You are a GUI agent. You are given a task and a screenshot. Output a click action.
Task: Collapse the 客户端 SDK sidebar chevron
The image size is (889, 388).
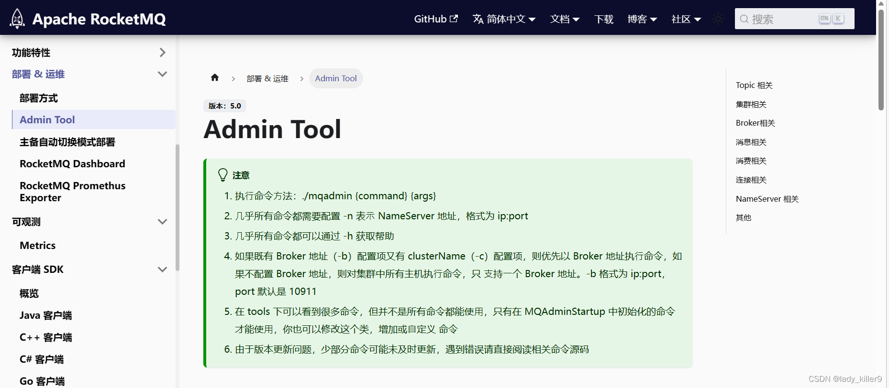163,269
